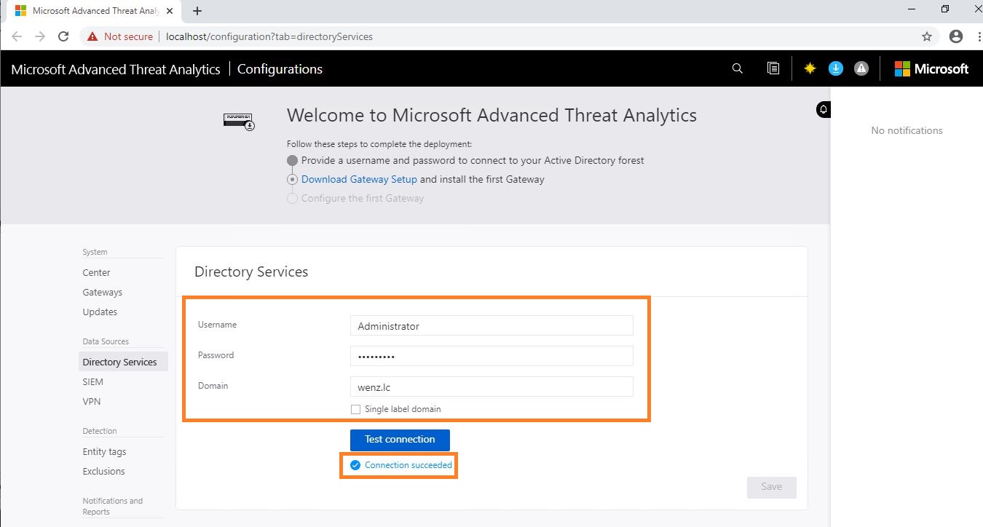Click the yellow star health icon
The image size is (983, 527).
click(x=810, y=68)
